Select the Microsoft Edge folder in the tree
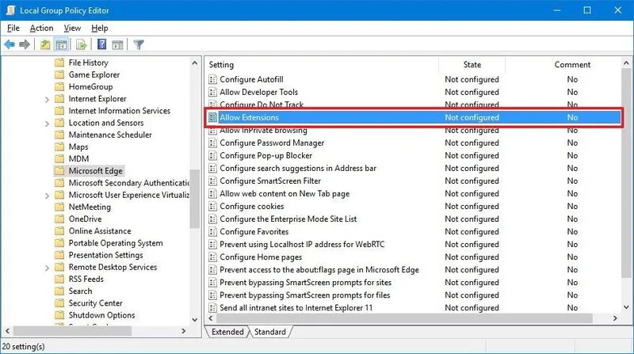The width and height of the screenshot is (634, 354). coord(95,171)
